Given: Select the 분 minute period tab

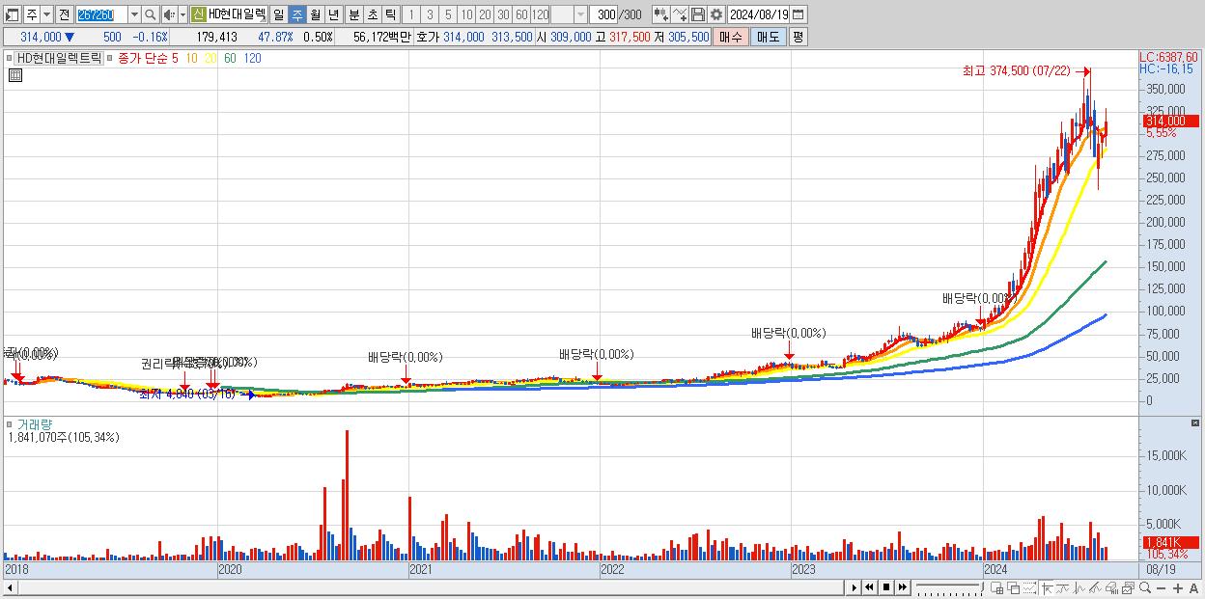Looking at the screenshot, I should click(x=352, y=14).
